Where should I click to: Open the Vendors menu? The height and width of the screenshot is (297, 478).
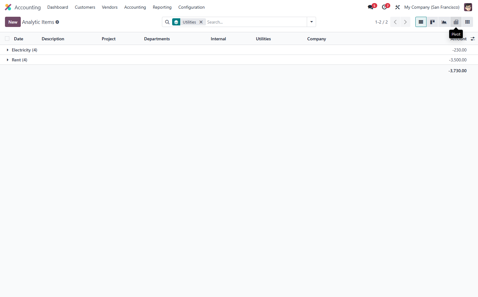(x=110, y=7)
